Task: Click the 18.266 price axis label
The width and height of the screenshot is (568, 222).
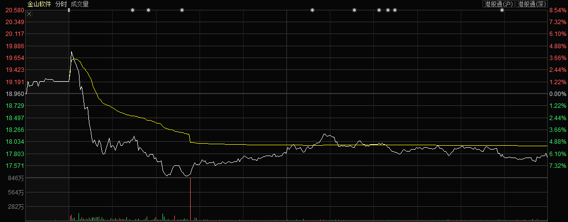Action: click(15, 130)
